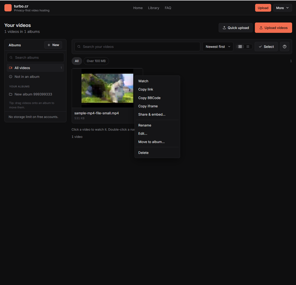Focus the Search albums field
Image resolution: width=296 pixels, height=285 pixels.
(x=35, y=57)
